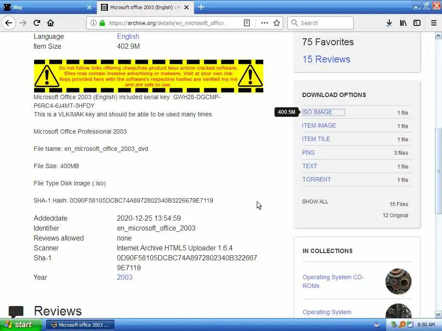
Task: Open the Windows start menu
Action: (20, 325)
